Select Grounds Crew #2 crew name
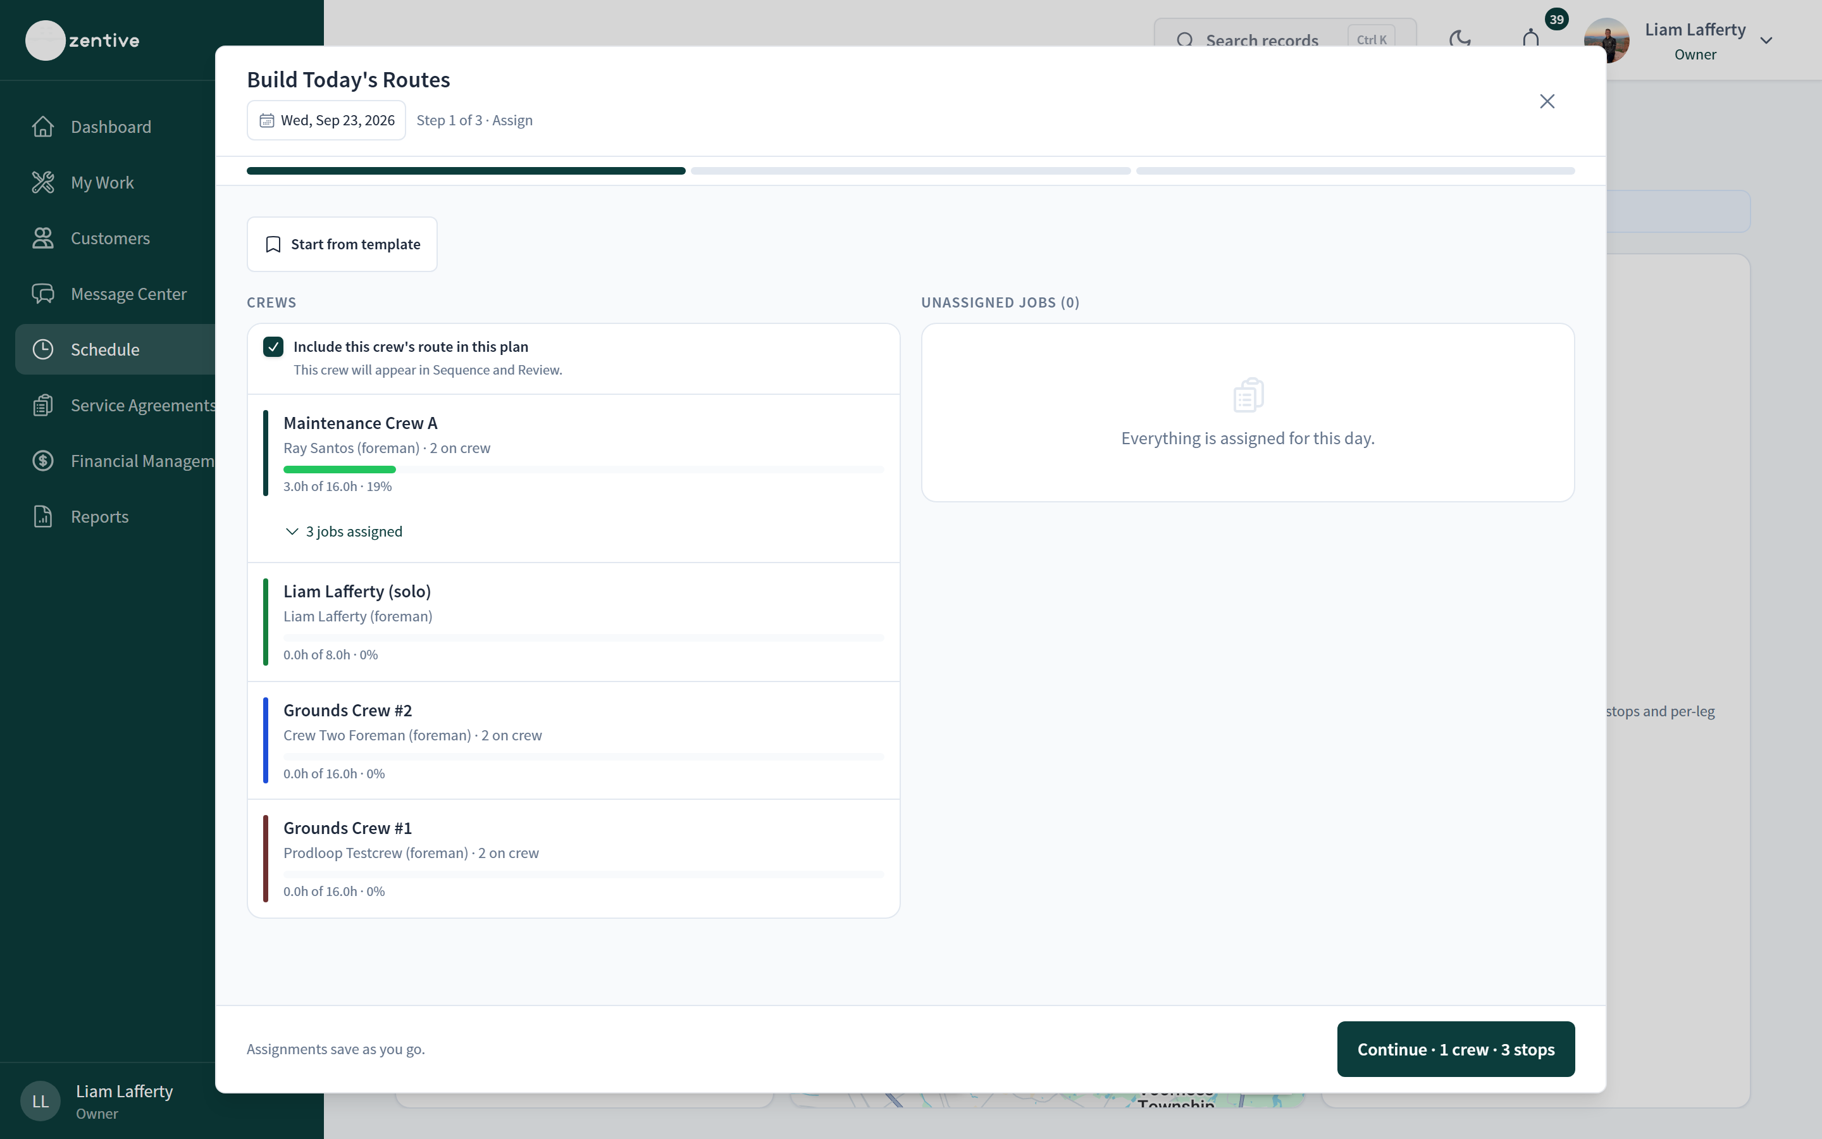This screenshot has height=1139, width=1822. [347, 711]
